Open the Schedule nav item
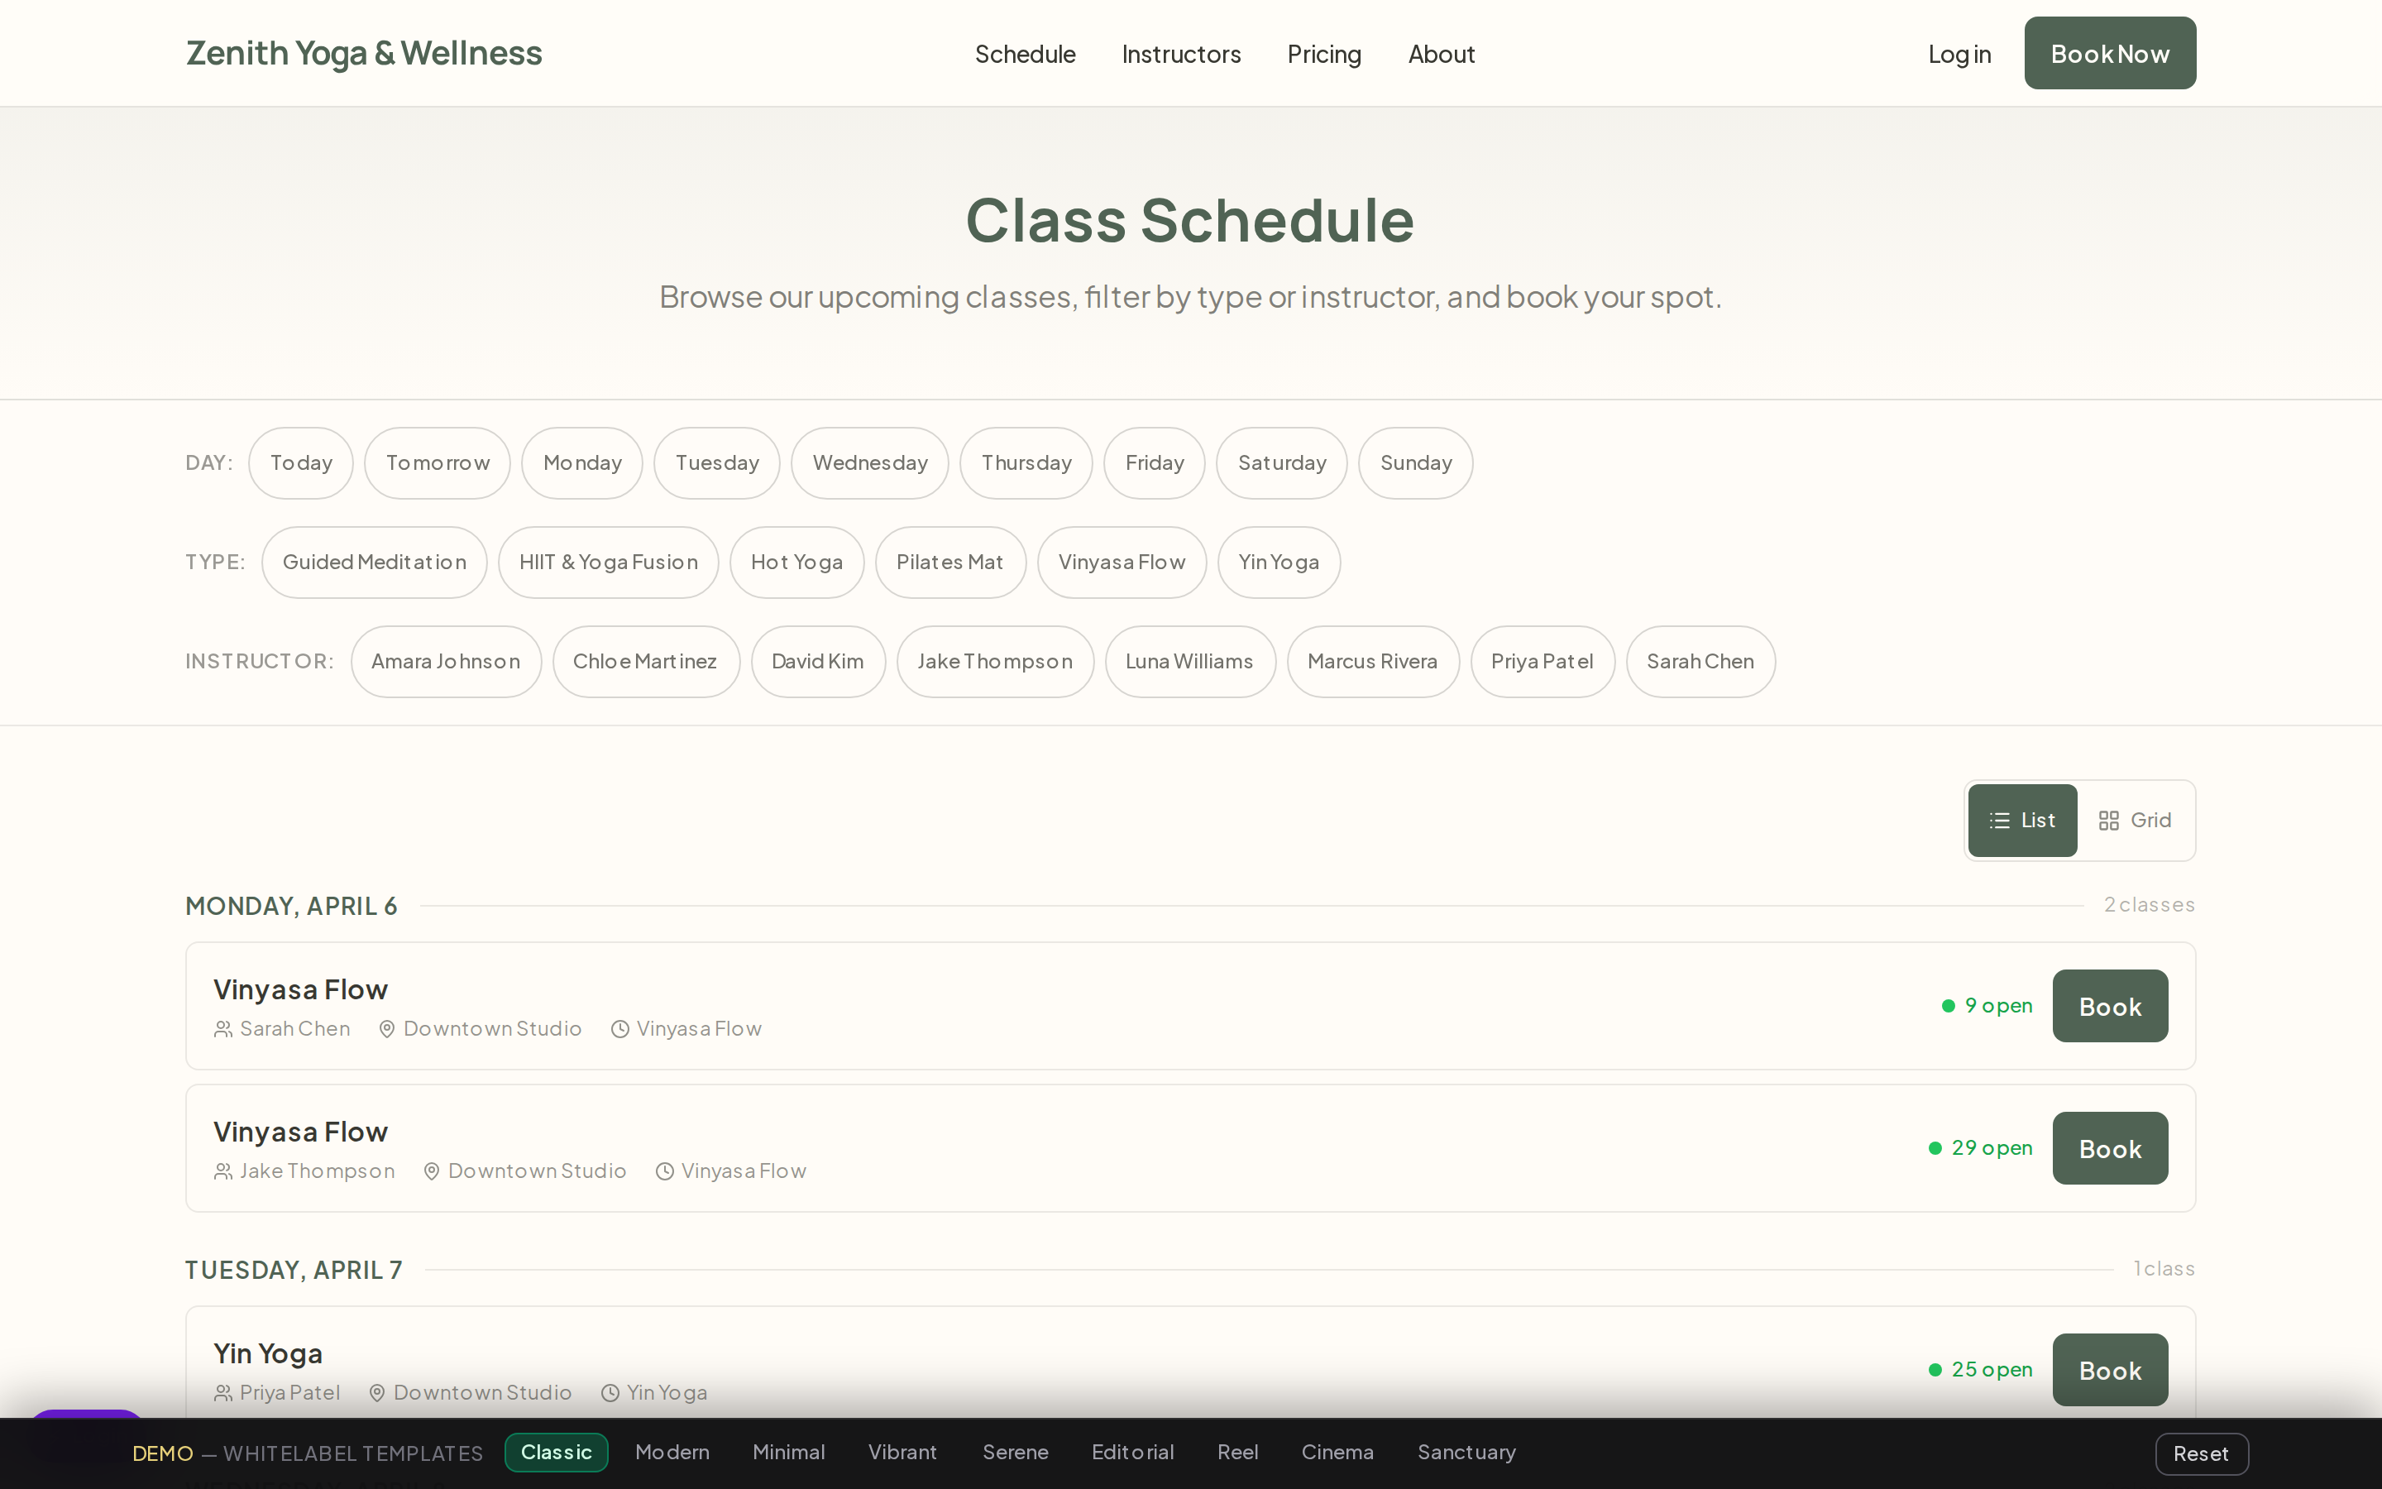 pos(1025,54)
